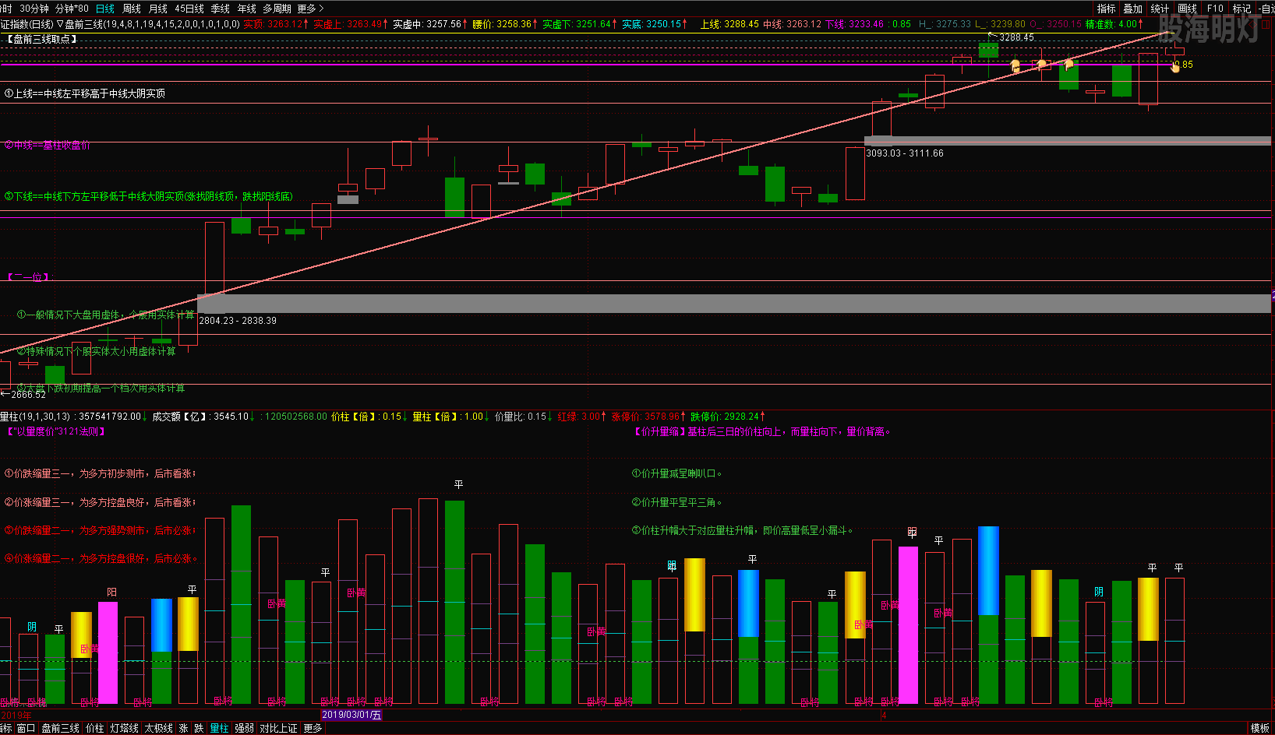Viewport: 1275px width, 735px height.
Task: Click the "以量度价"3121法则 heading
Action: (x=55, y=431)
